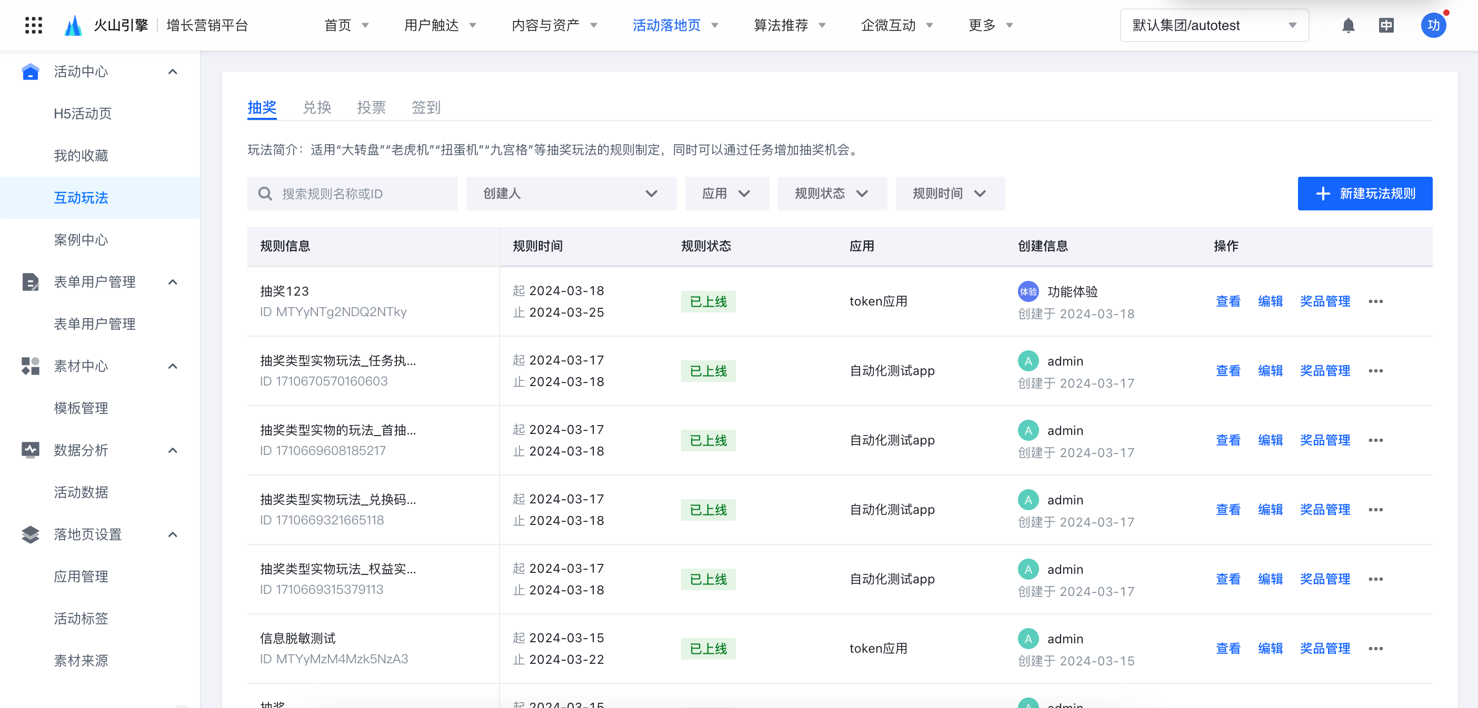The height and width of the screenshot is (708, 1478).
Task: Open the app grid launcher icon
Action: point(34,25)
